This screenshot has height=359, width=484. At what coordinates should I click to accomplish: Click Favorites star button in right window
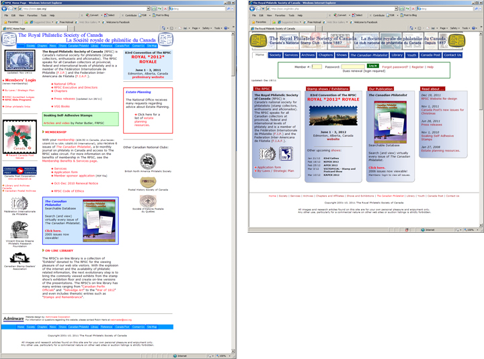click(x=259, y=22)
